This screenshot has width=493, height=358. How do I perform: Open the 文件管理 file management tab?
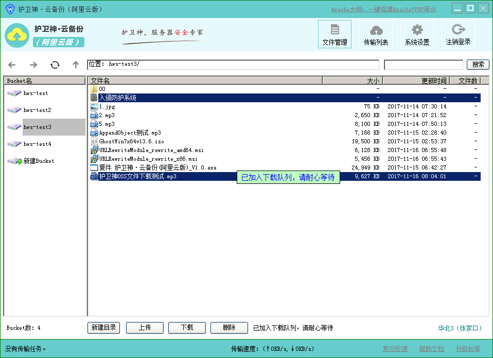[x=334, y=34]
